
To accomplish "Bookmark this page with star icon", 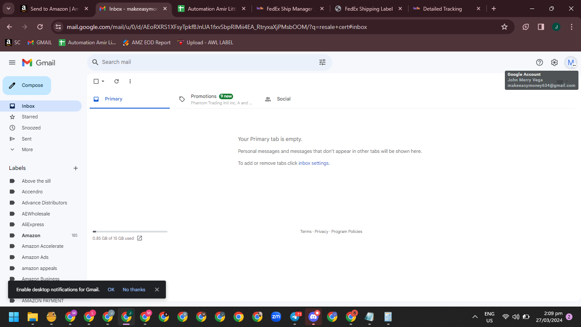I will [x=504, y=27].
